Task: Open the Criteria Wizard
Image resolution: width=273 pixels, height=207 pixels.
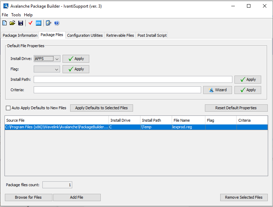Action: point(218,90)
